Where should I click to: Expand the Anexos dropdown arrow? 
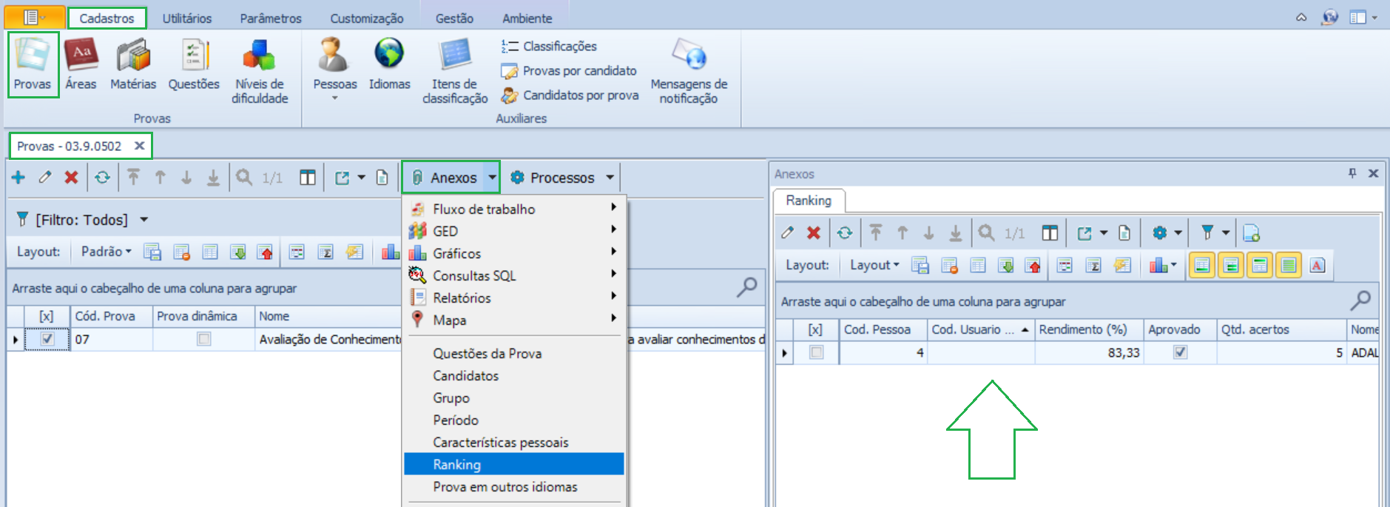[492, 178]
